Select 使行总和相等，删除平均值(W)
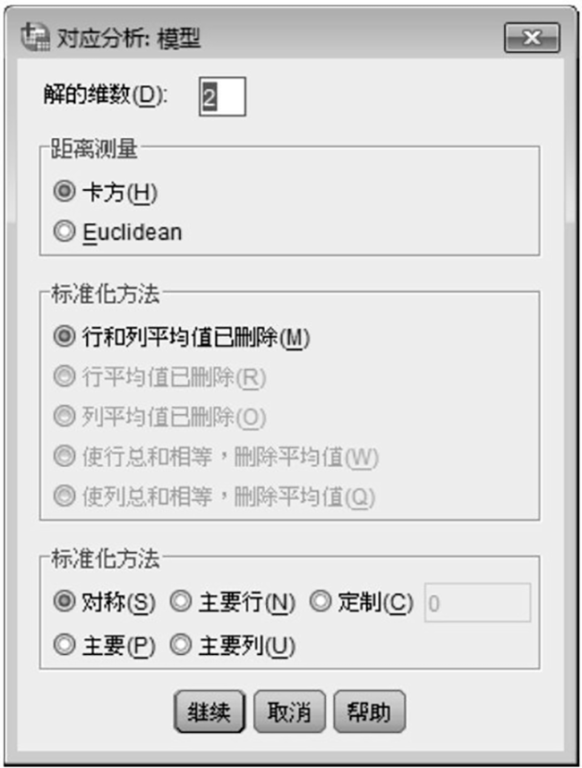582x768 pixels. point(64,457)
